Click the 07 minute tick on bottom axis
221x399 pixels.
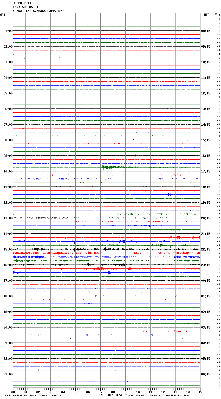pos(100,392)
